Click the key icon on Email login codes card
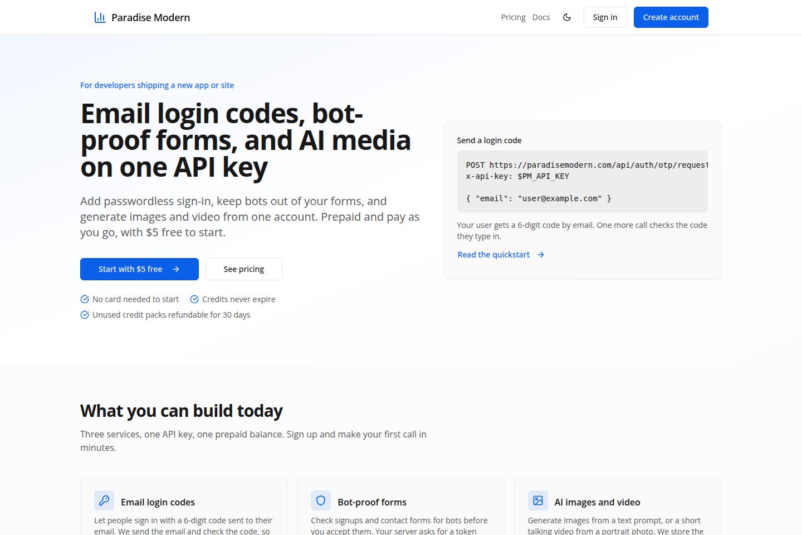The height and width of the screenshot is (535, 802). (x=104, y=500)
